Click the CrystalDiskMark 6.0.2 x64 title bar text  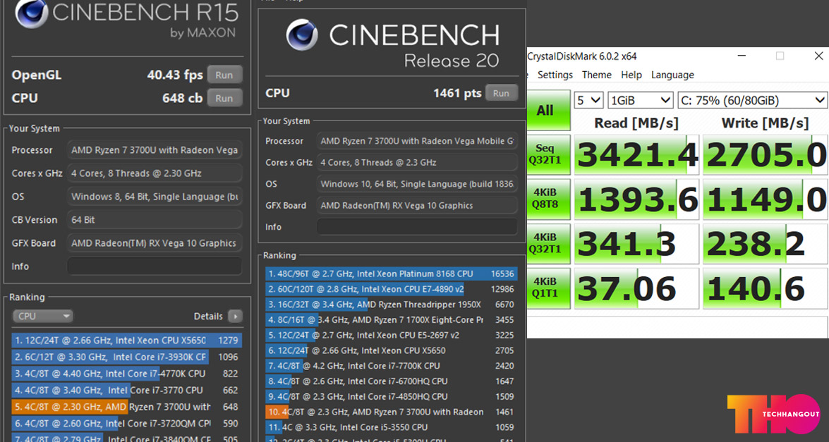(x=582, y=56)
